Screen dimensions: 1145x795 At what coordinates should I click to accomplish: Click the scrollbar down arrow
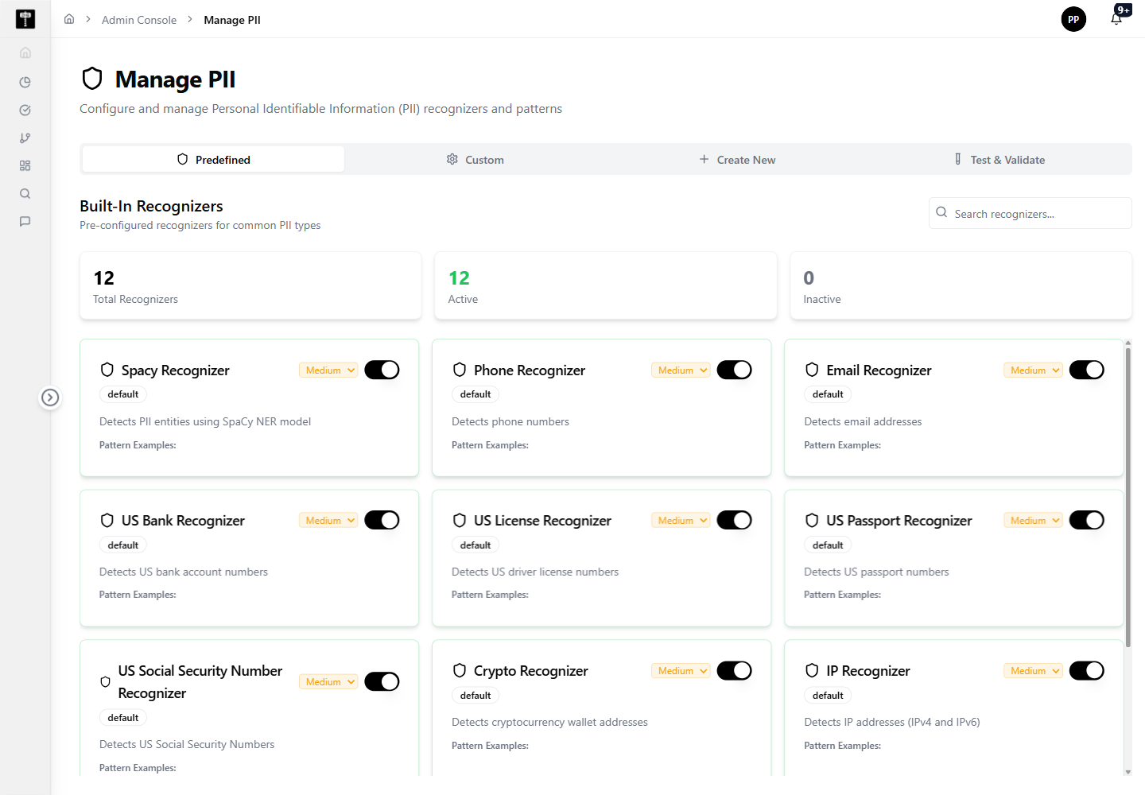[1128, 772]
